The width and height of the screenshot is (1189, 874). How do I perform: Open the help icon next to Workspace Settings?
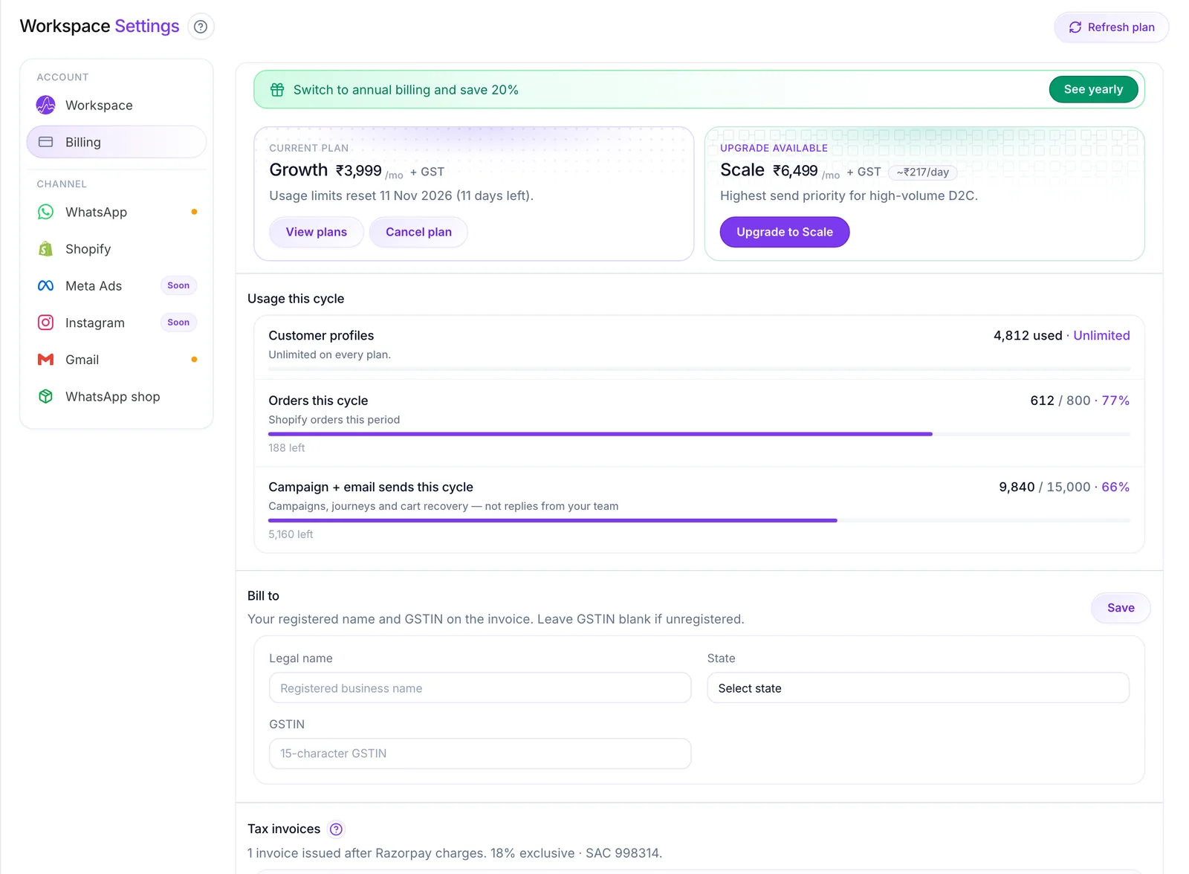tap(201, 27)
